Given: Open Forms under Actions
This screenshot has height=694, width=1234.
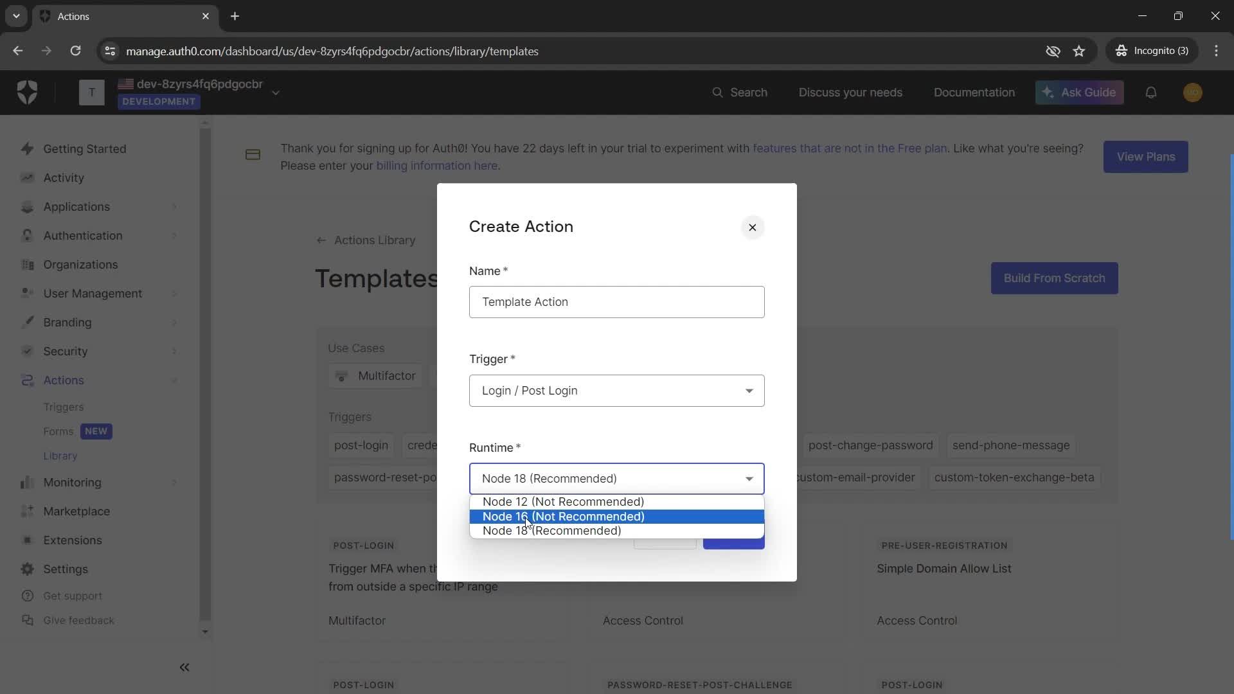Looking at the screenshot, I should point(58,431).
